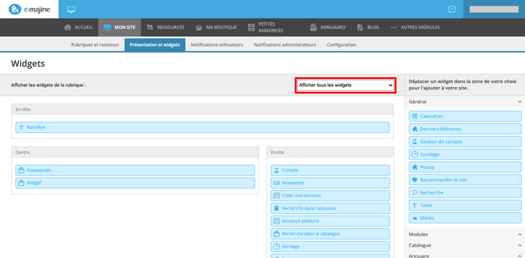Open the Ressources menu
The height and width of the screenshot is (258, 525).
point(165,28)
